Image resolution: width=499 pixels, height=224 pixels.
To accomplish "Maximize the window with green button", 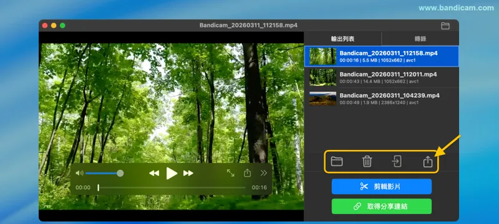I will 63,26.
